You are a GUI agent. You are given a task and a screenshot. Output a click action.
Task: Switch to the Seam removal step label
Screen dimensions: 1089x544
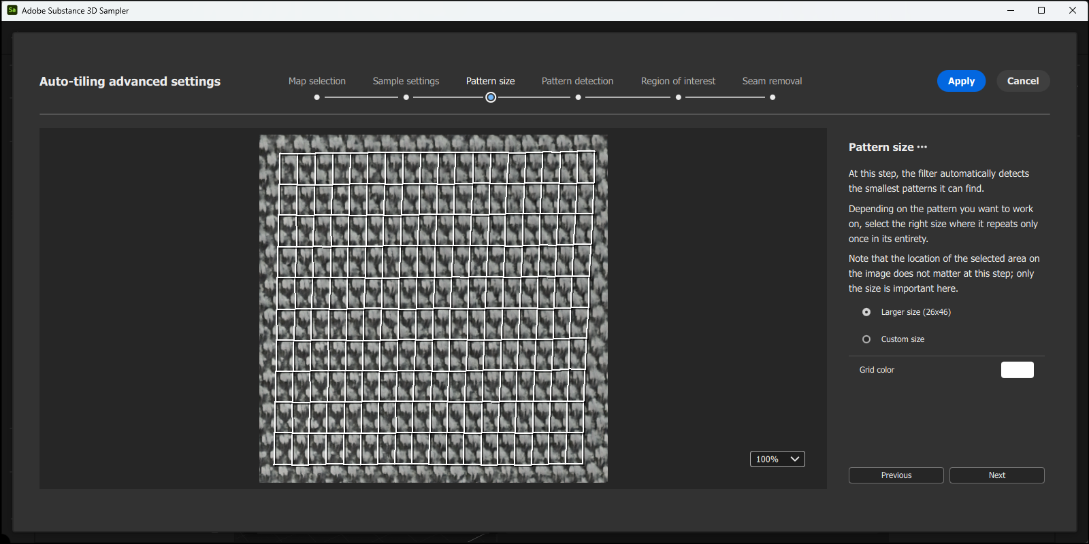coord(772,81)
